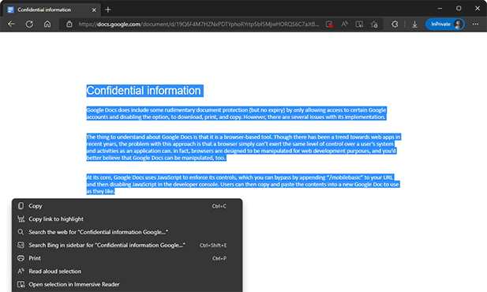Choose Copy link to highlight
Screen dimensions: 487x292
tap(127, 219)
